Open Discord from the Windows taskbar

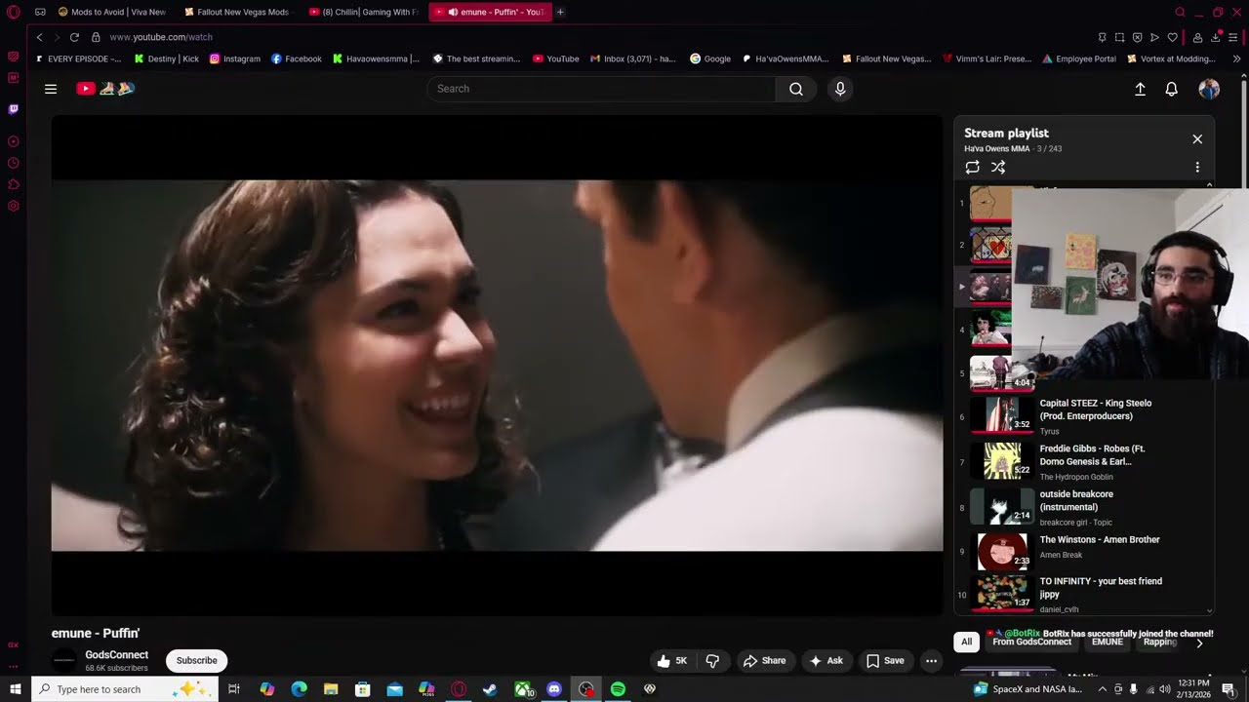tap(554, 689)
